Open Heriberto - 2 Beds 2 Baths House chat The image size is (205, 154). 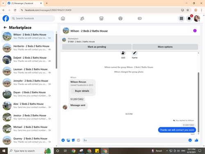[x=27, y=48]
